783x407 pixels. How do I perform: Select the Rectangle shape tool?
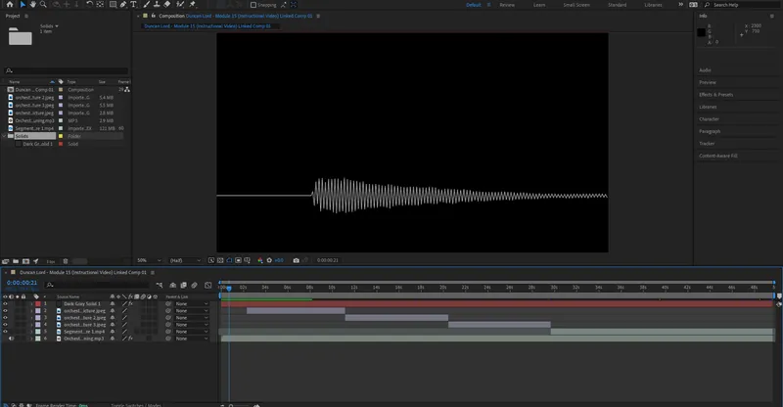(x=113, y=4)
